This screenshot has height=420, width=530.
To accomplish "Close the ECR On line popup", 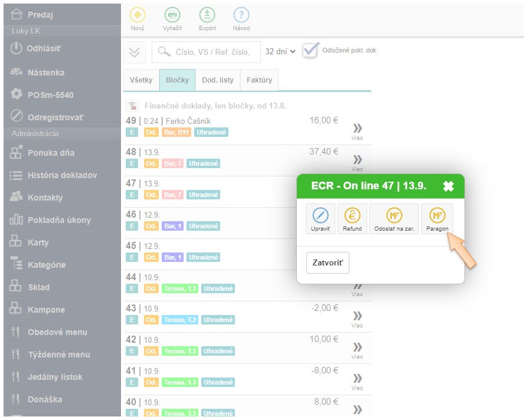I will point(449,186).
